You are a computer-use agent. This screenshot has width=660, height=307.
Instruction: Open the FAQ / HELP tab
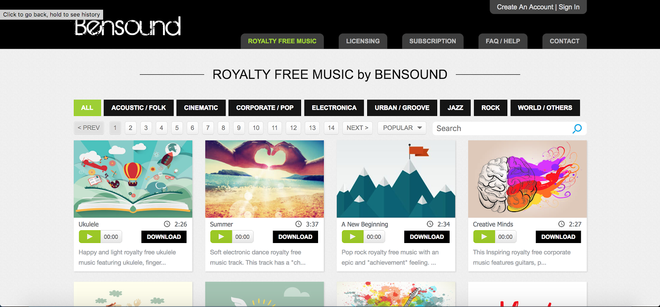[503, 41]
